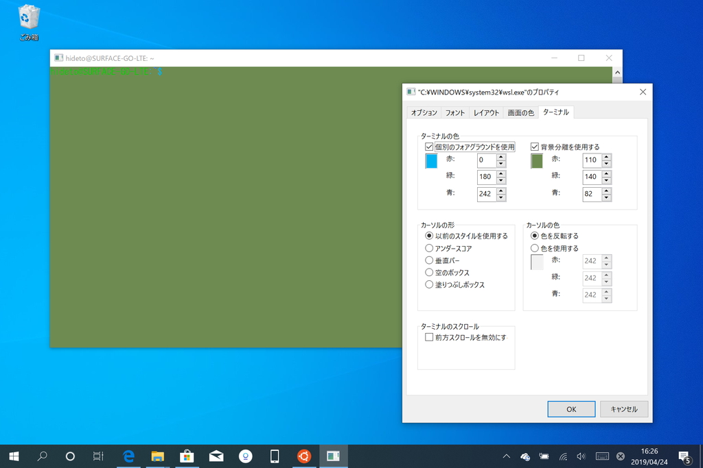This screenshot has height=468, width=703.
Task: Click the properties dialog title icon
Action: (411, 92)
